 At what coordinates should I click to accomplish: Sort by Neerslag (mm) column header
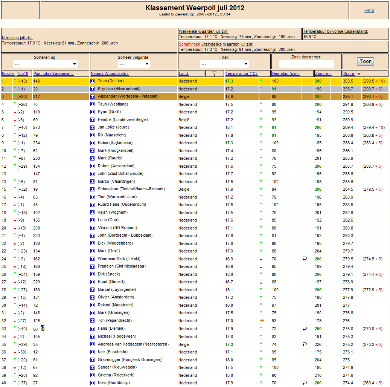285,74
